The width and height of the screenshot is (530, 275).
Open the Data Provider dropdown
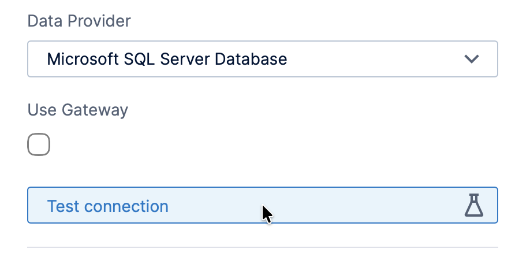(x=263, y=59)
